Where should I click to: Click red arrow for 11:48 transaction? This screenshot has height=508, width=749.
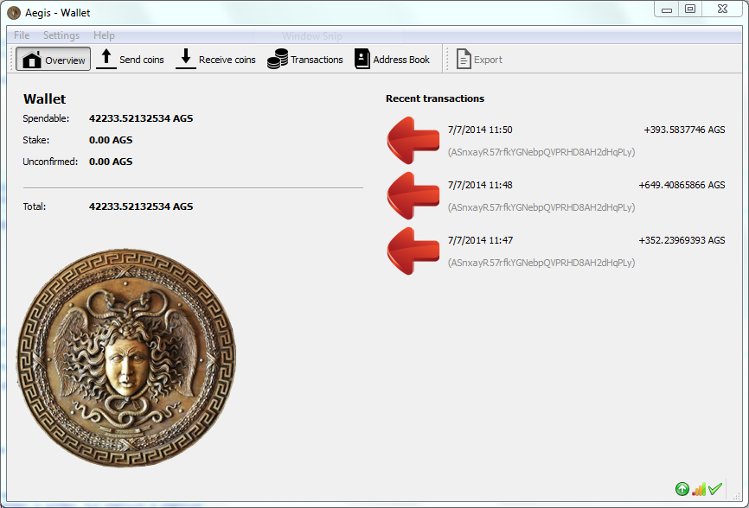click(x=413, y=195)
